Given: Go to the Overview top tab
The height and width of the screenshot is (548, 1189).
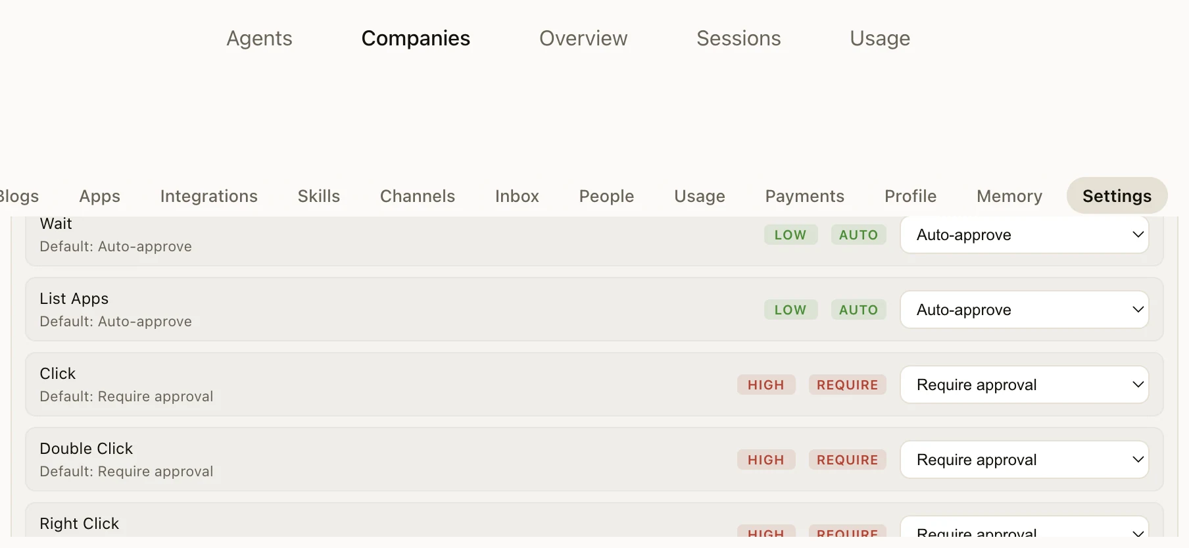Looking at the screenshot, I should click(x=583, y=38).
